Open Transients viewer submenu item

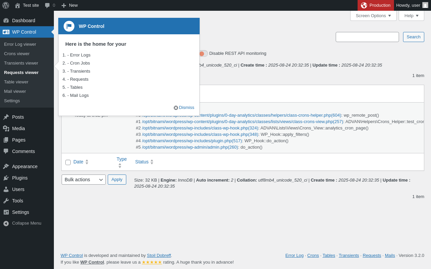(x=21, y=63)
